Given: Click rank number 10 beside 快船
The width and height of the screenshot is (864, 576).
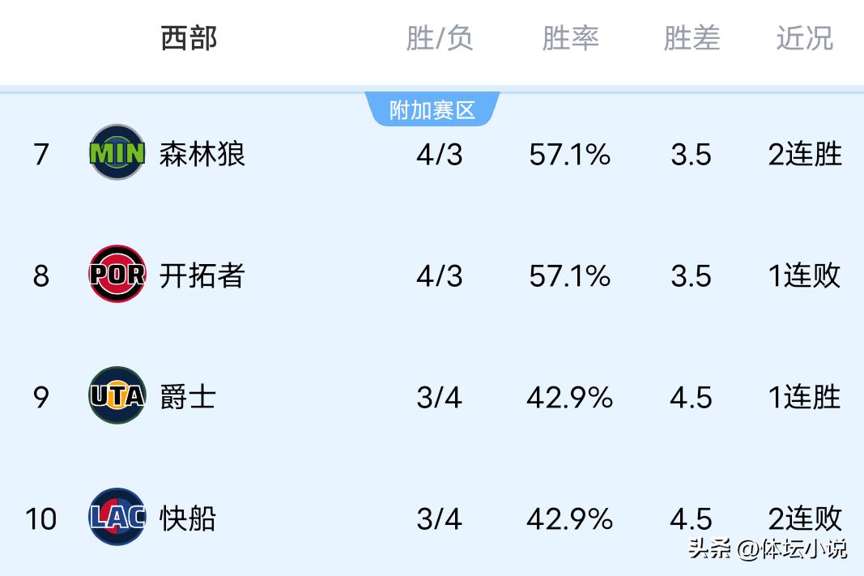Looking at the screenshot, I should (40, 518).
